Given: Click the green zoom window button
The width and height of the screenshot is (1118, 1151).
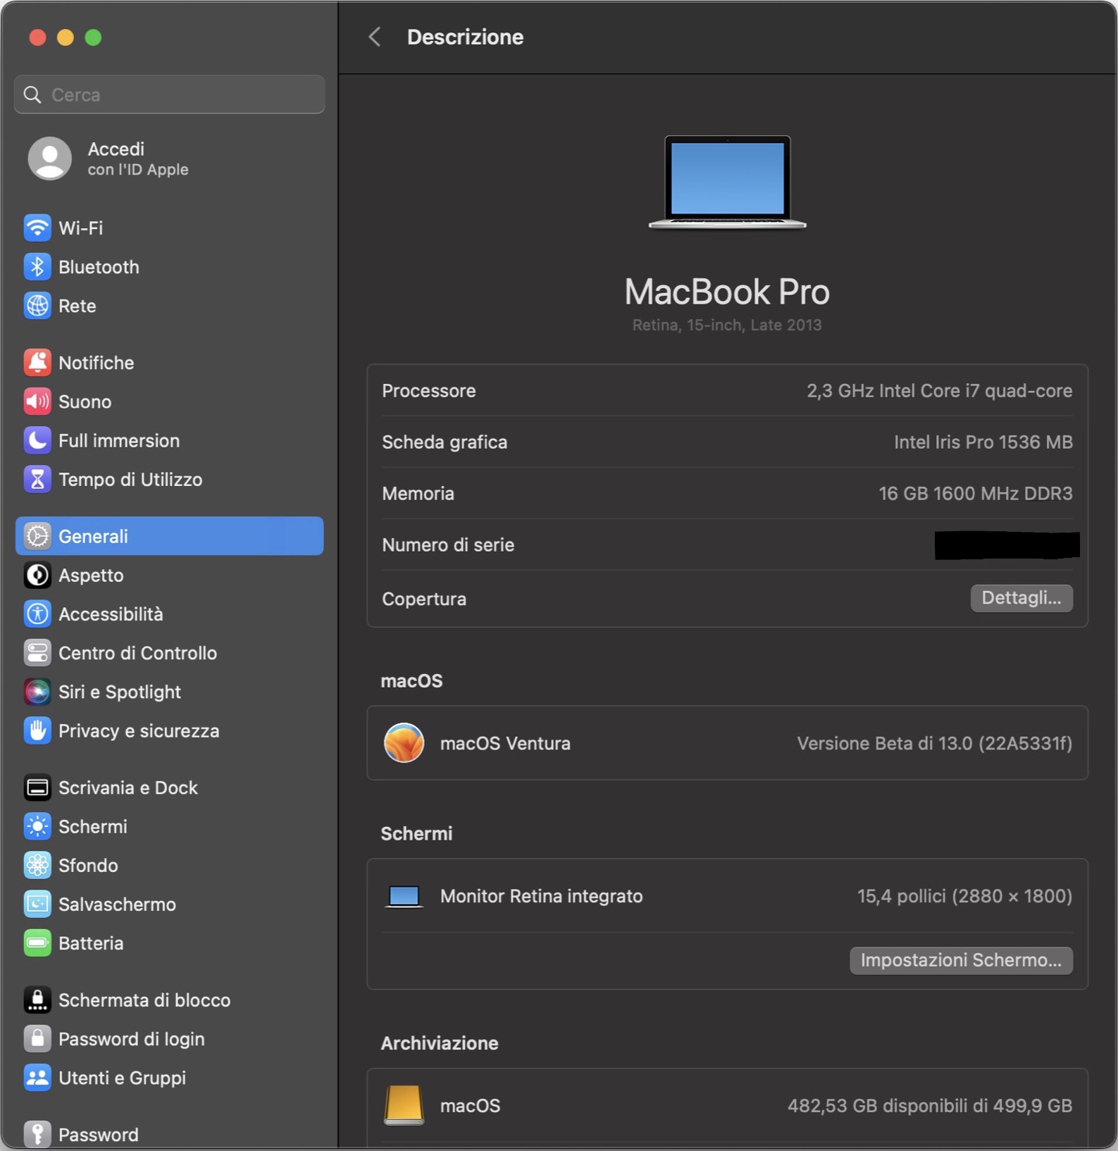Looking at the screenshot, I should [93, 37].
